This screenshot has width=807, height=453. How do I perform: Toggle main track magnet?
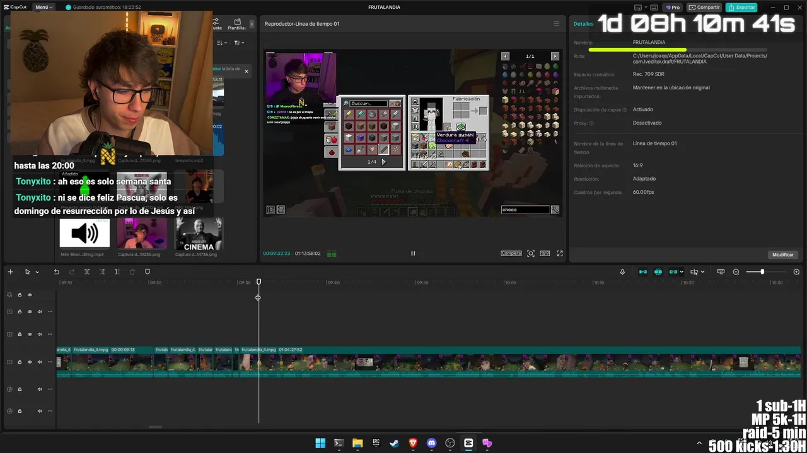pyautogui.click(x=643, y=272)
